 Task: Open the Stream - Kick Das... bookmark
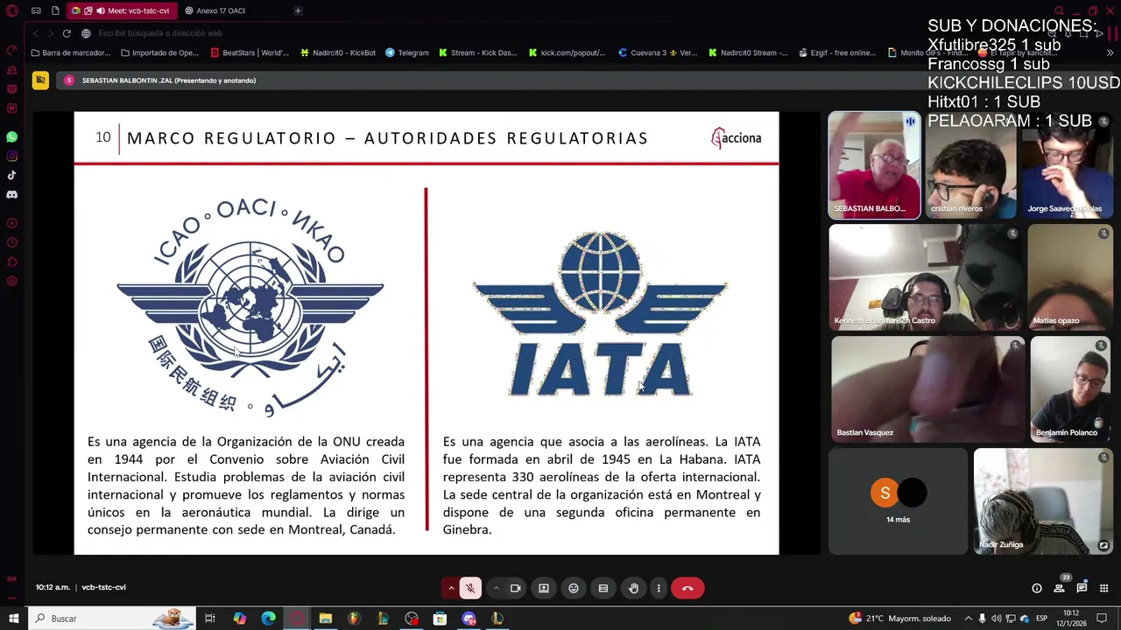pos(478,52)
